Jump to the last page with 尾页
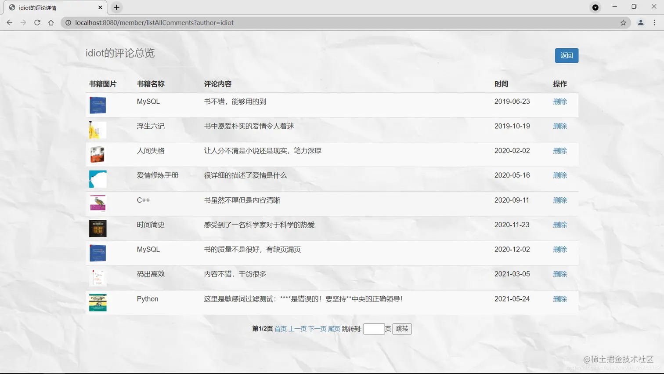The width and height of the screenshot is (664, 374). [333, 329]
